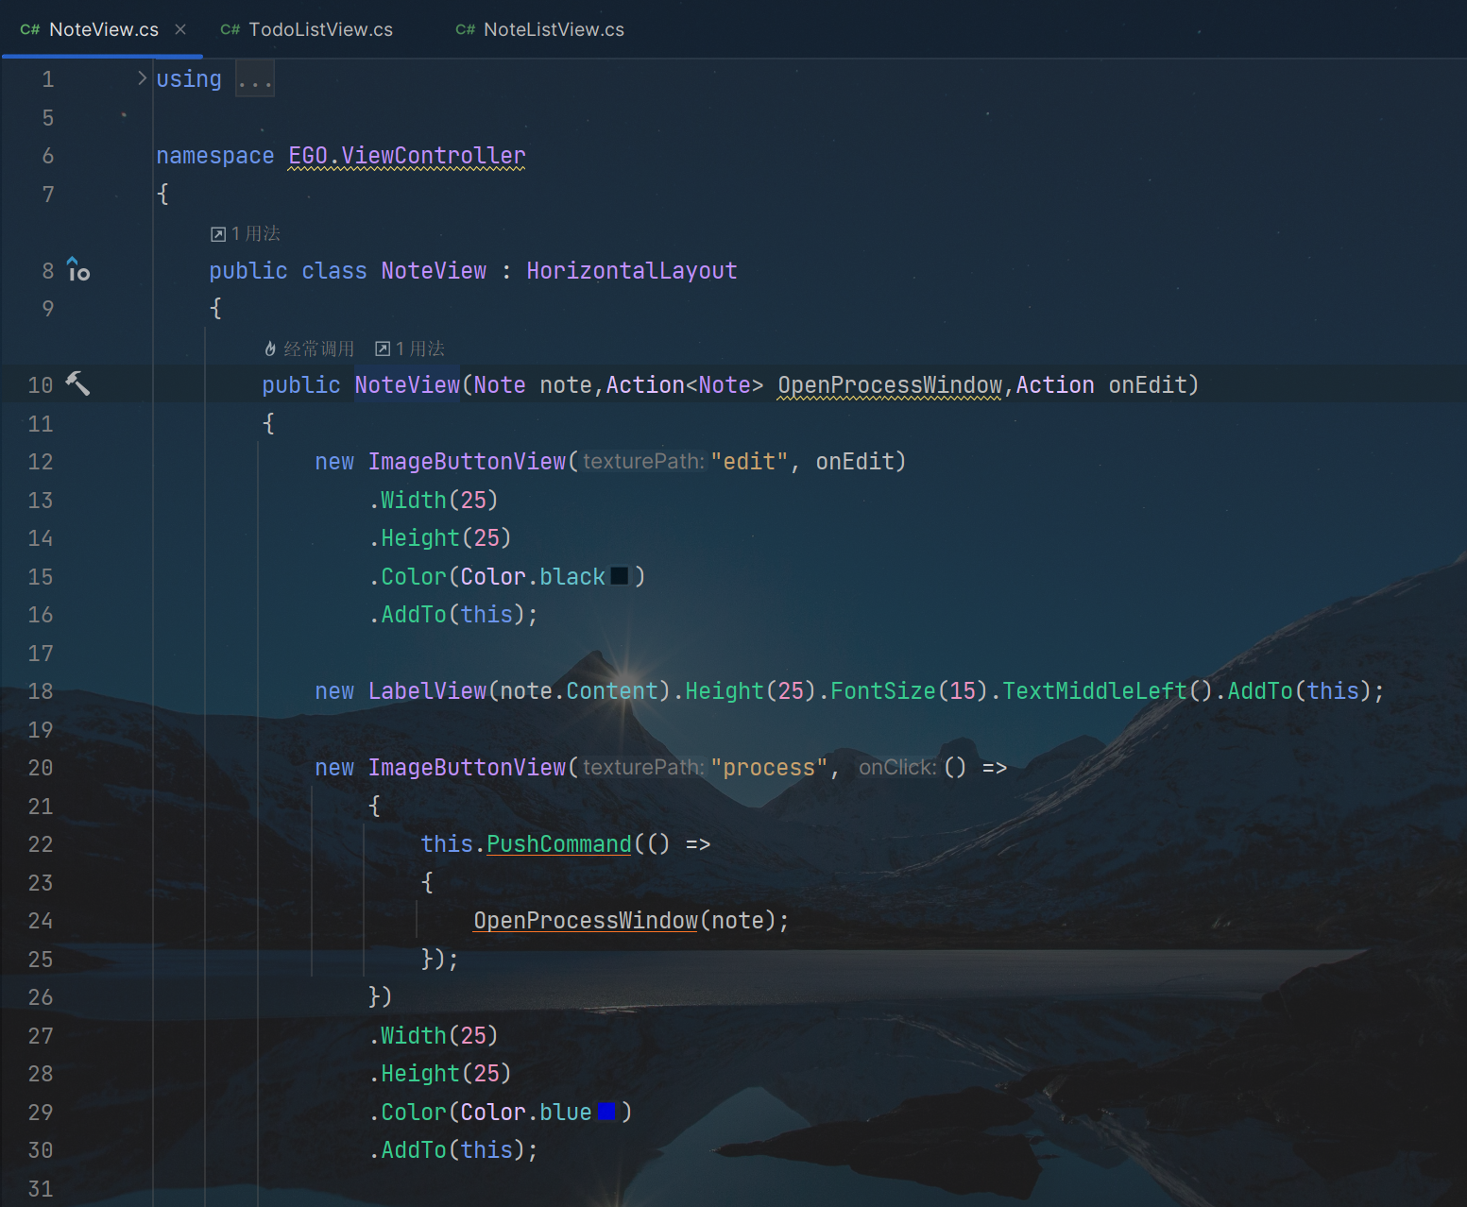Click the "edit" string literal

point(749,462)
